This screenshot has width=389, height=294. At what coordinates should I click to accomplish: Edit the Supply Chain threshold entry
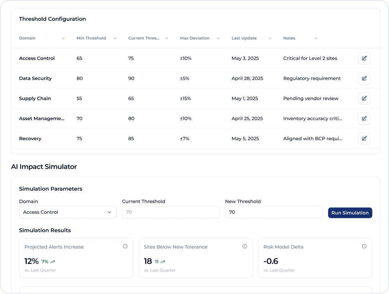click(x=364, y=98)
